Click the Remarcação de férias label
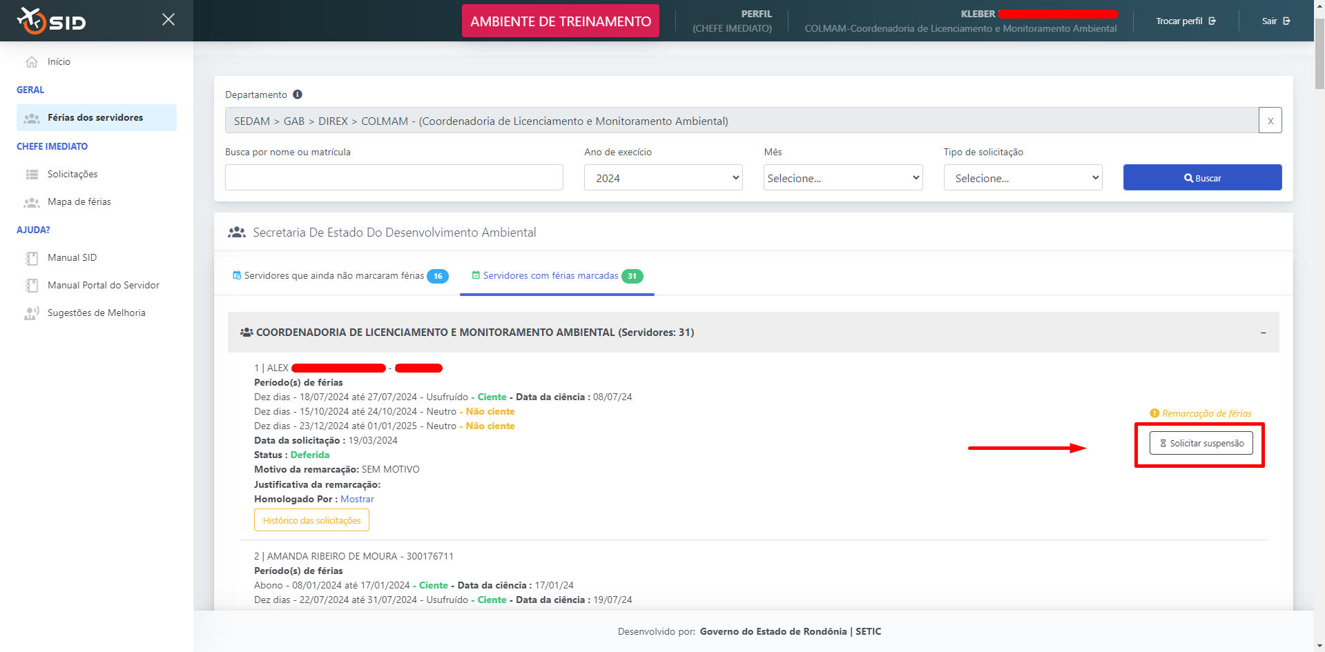This screenshot has height=652, width=1325. 1206,413
